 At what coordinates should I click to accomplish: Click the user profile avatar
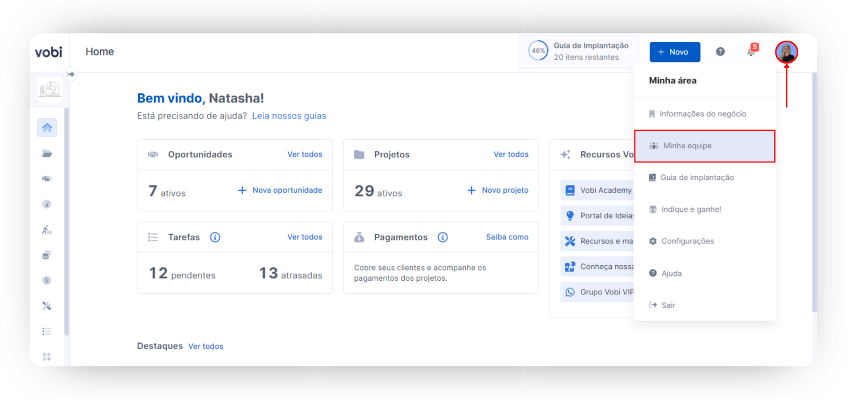787,52
